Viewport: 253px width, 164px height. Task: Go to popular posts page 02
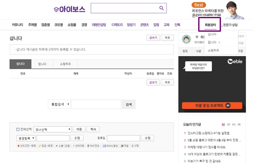point(229,125)
